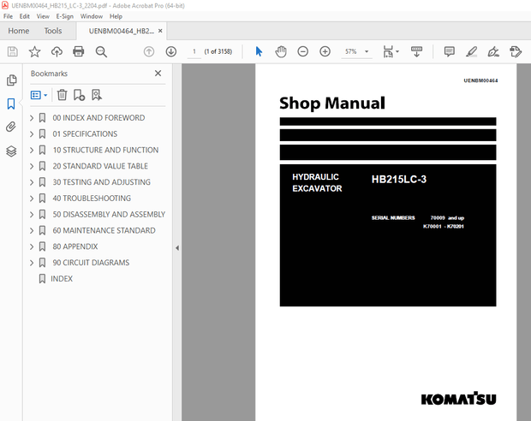Open the fit page options icon

coord(391,51)
